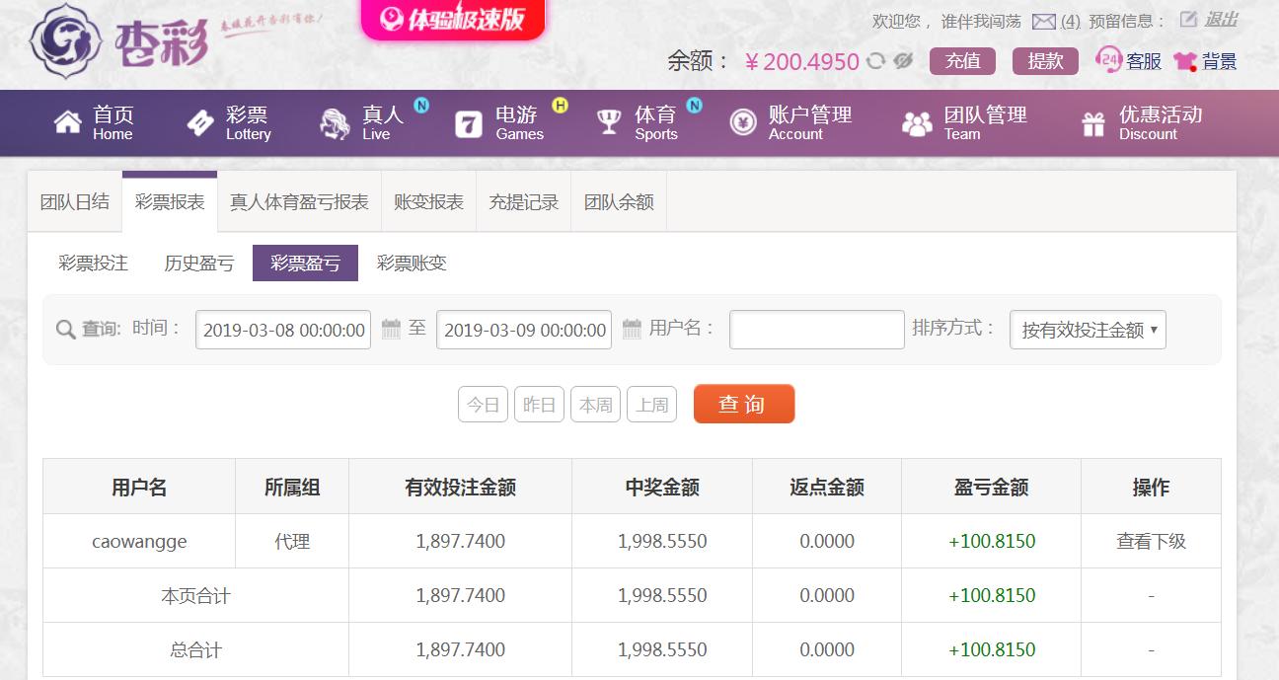Click username caowangge in table
Screen dimensions: 1279x680
pos(139,541)
